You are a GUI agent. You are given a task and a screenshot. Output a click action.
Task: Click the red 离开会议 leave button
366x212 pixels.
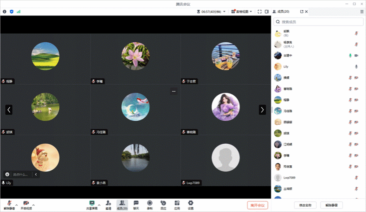point(258,205)
